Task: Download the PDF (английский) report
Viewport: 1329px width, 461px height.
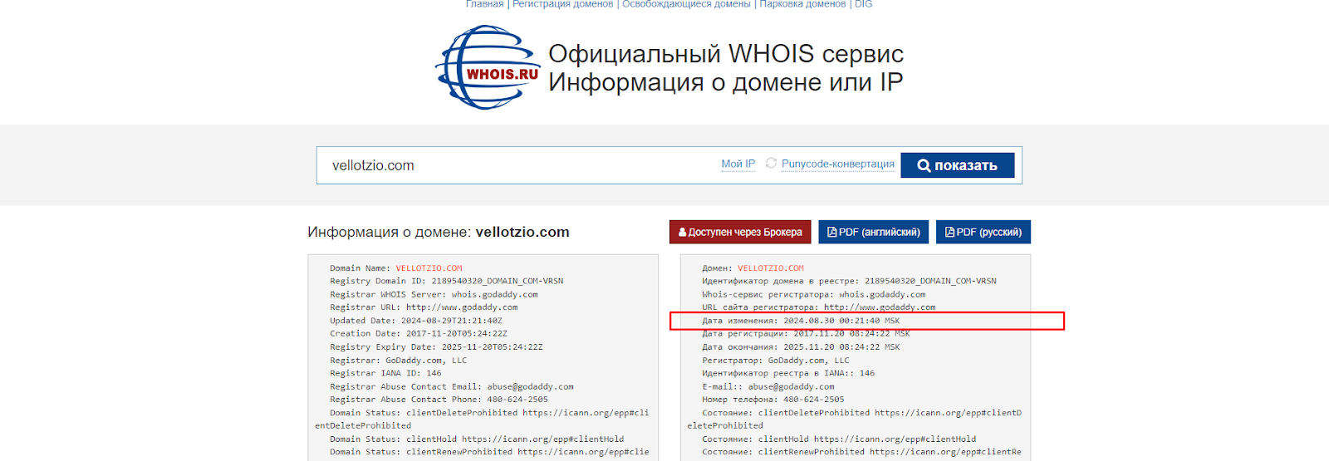Action: coord(874,232)
